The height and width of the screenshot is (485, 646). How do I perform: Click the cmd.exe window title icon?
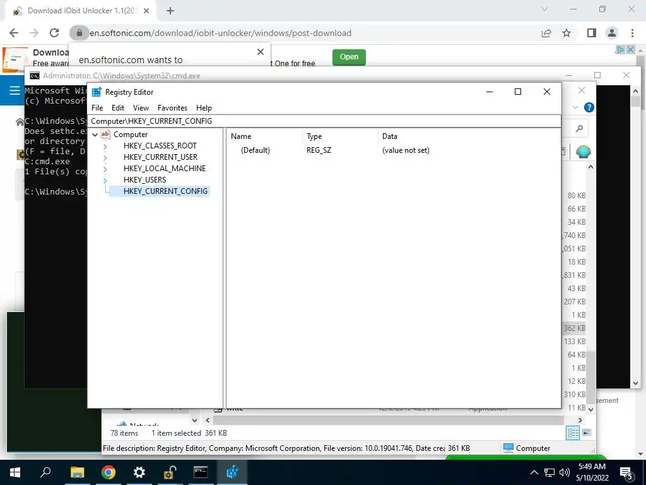point(35,76)
